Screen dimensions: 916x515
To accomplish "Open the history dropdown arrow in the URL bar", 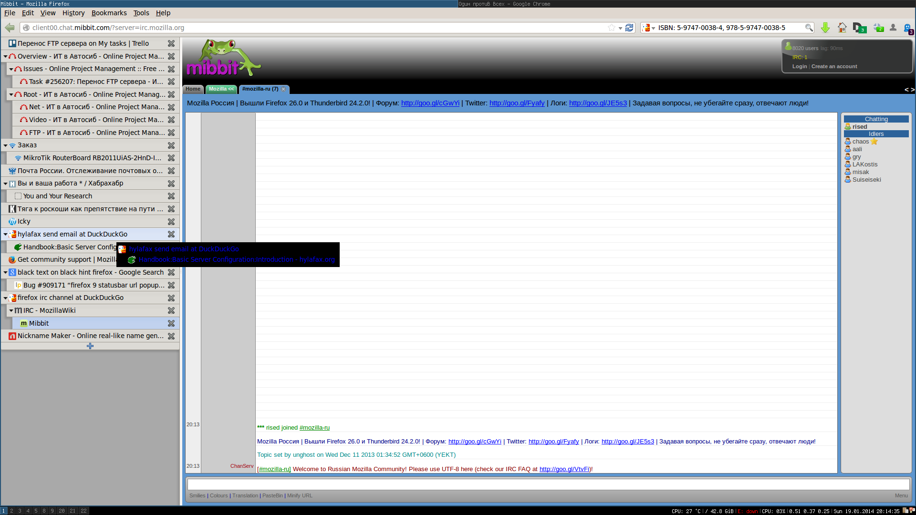I will coord(620,28).
